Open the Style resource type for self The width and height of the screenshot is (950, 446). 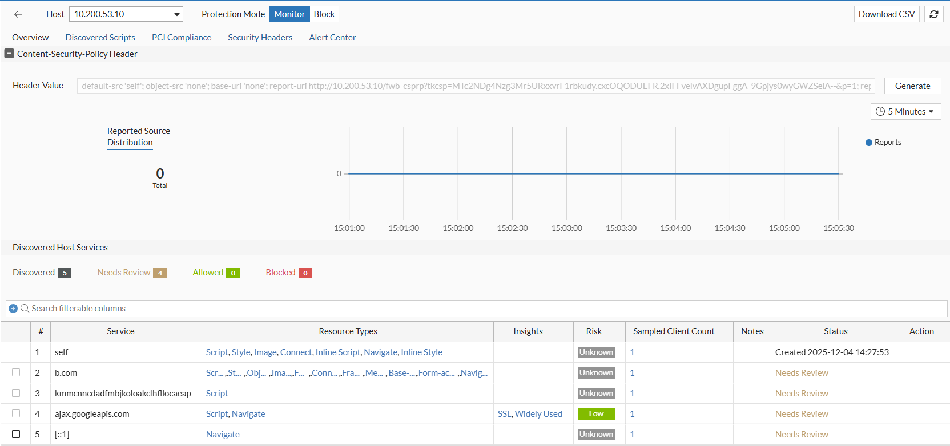click(x=241, y=352)
